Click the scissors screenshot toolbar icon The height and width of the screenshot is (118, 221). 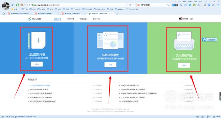(199, 5)
